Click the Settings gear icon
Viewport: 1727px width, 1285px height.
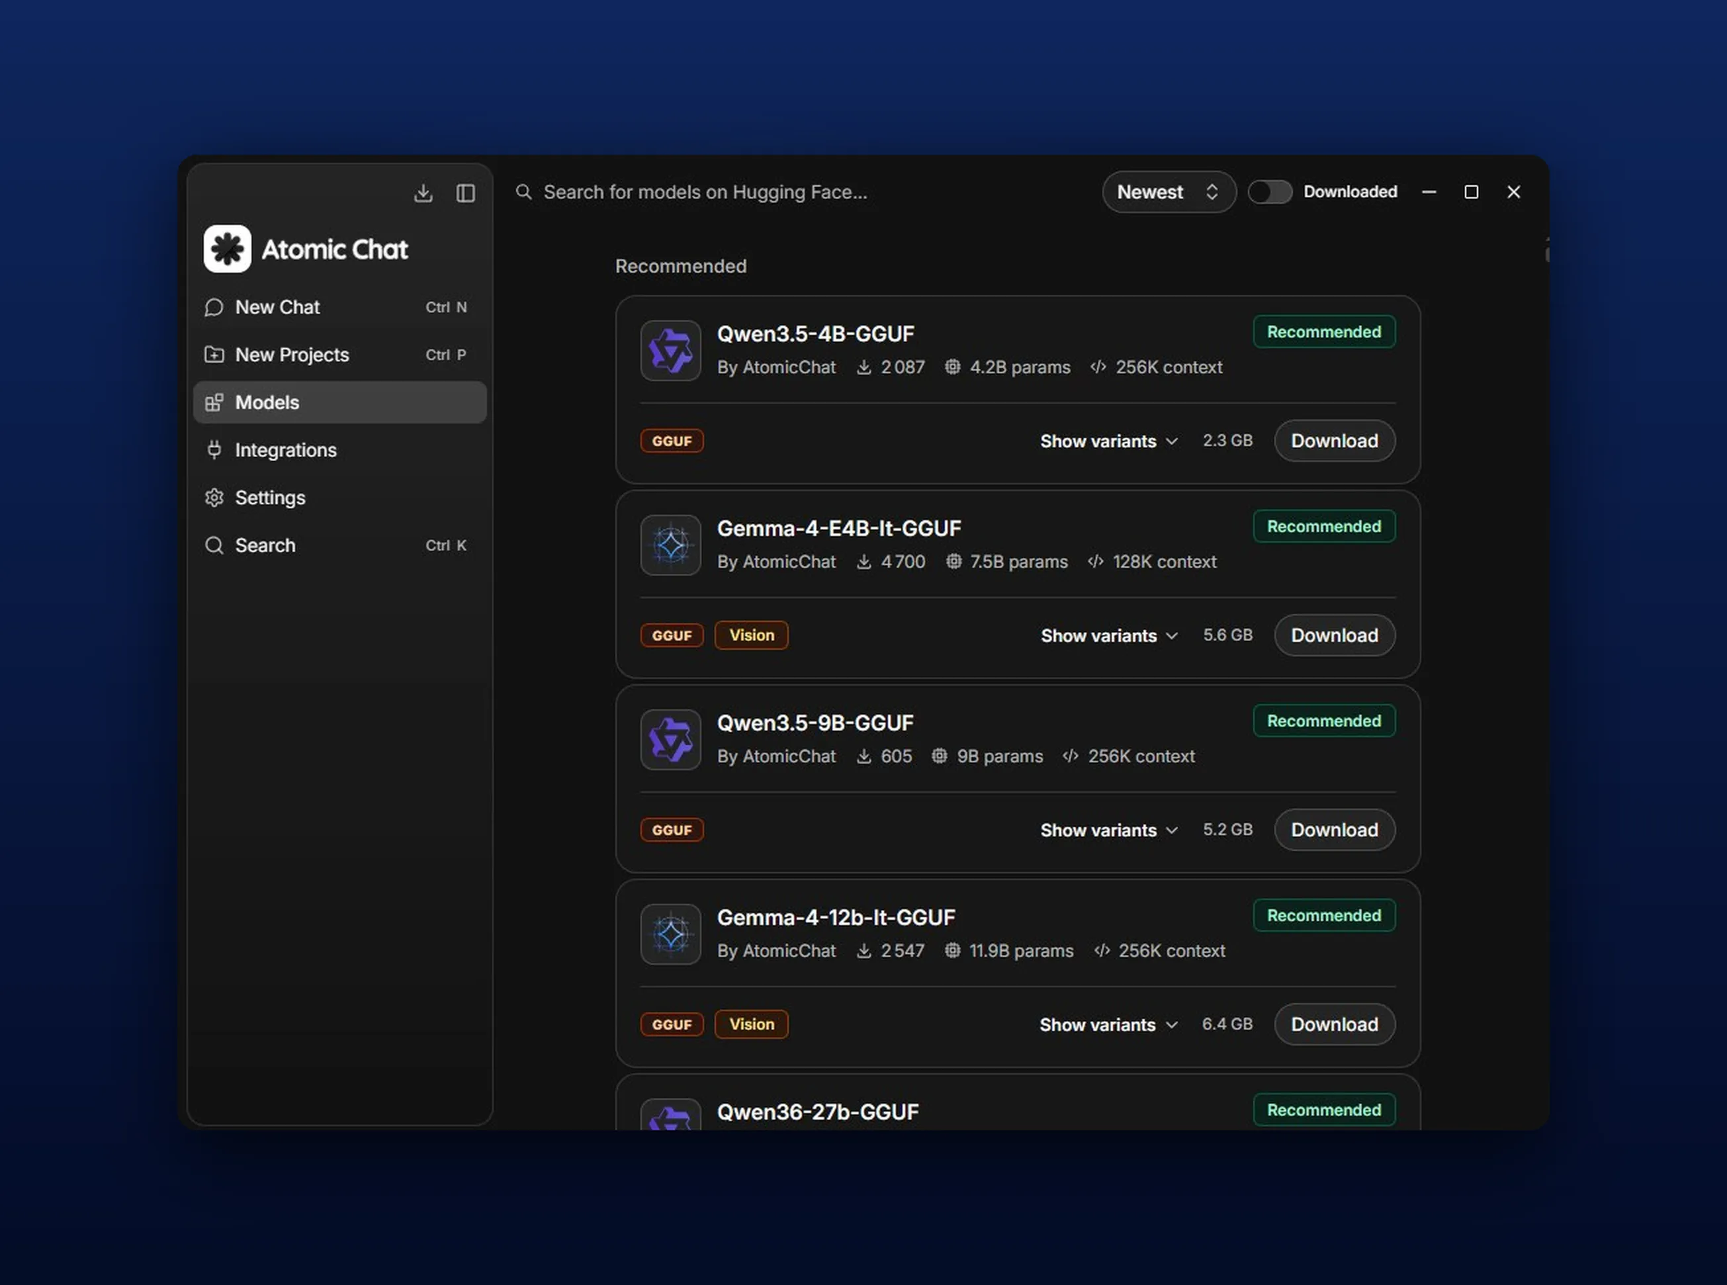point(214,498)
